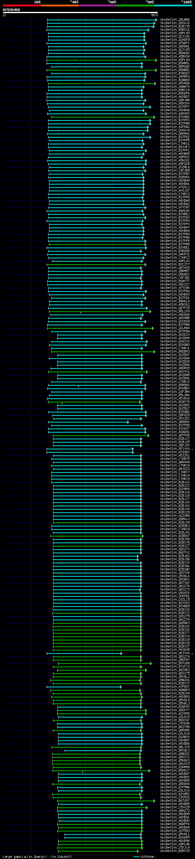Click the 563 query length marker
Viewport: 195px width, 859px height.
[x=154, y=15]
